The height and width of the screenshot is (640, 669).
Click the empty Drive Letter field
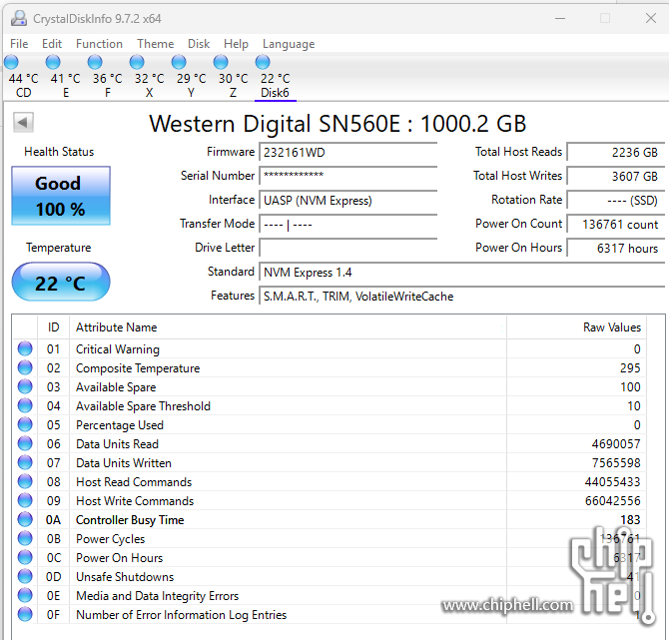348,248
